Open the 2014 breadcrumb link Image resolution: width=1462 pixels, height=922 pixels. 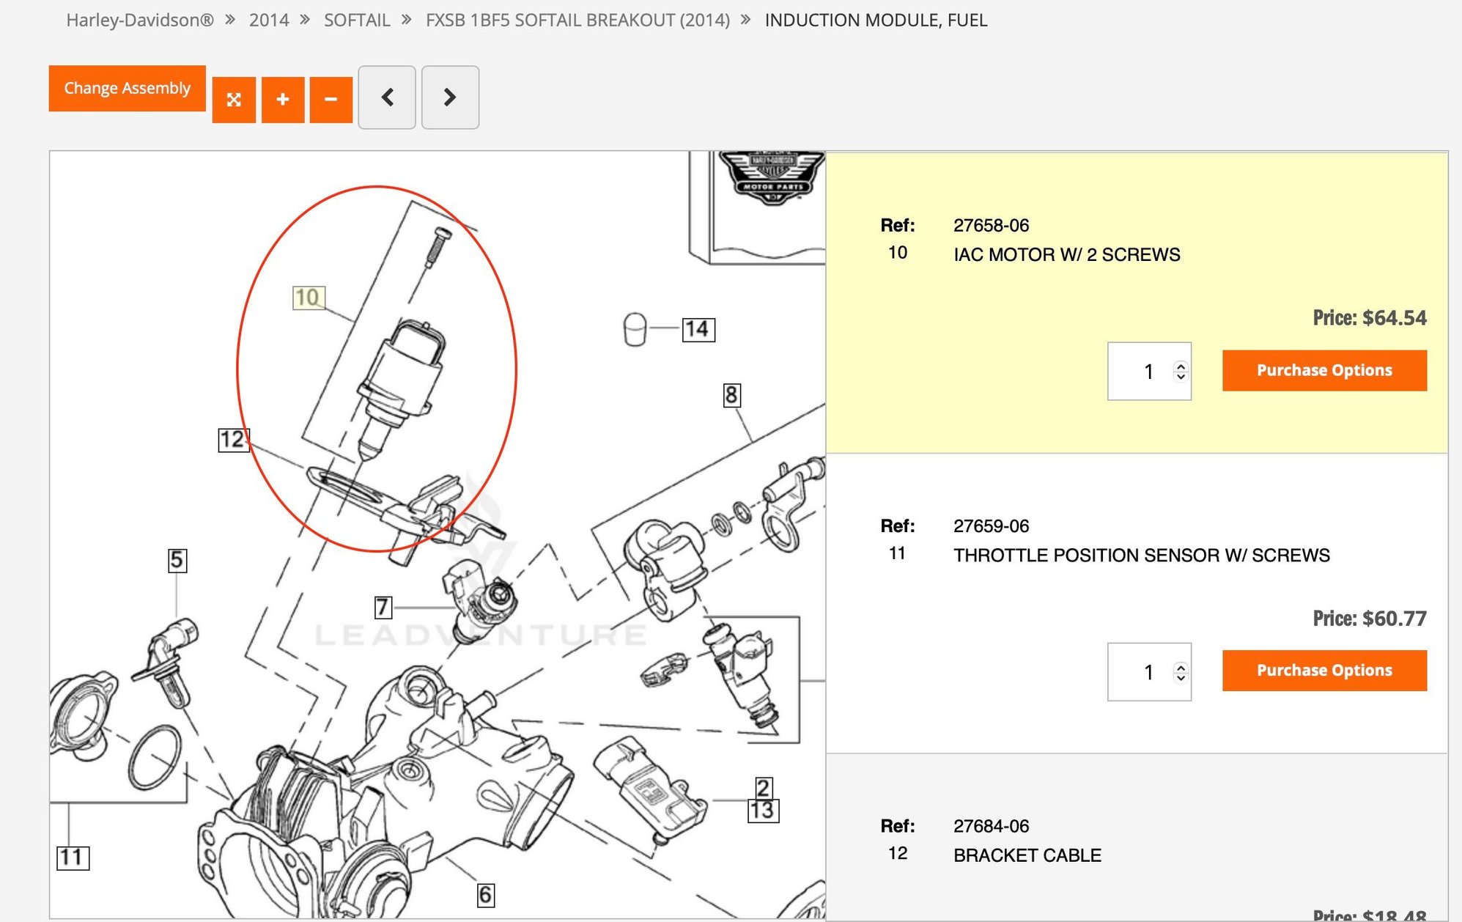pos(269,20)
